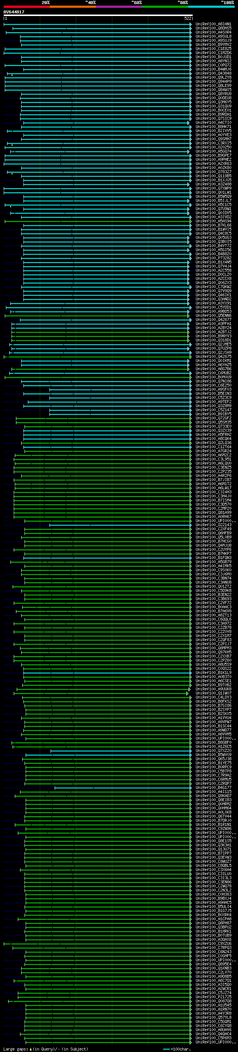Open hit UniRef100_Q9LZY8
This screenshot has width=238, height=1052.
point(213,78)
